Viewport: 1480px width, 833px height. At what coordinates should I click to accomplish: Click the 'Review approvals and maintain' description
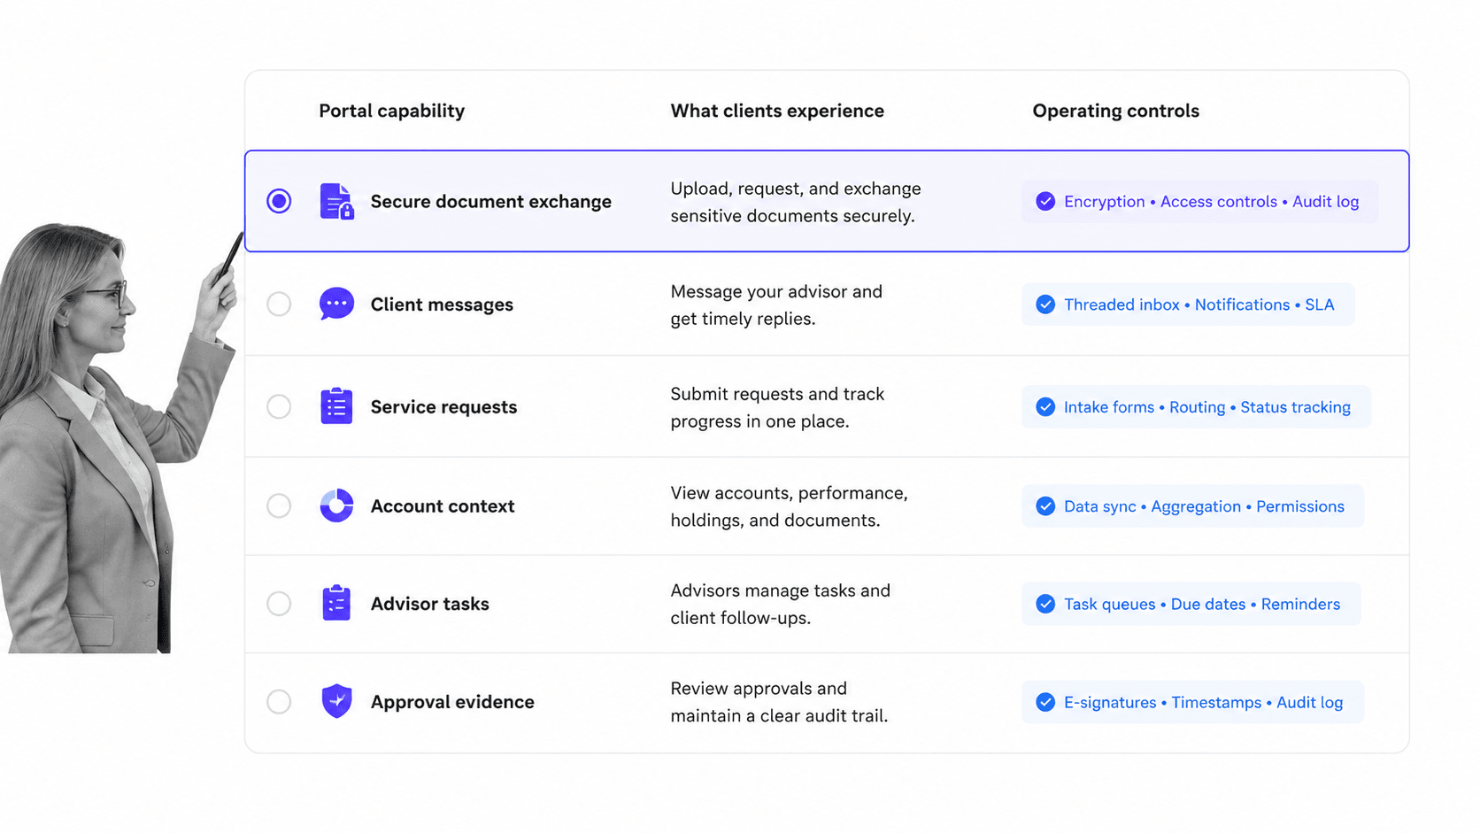(779, 702)
